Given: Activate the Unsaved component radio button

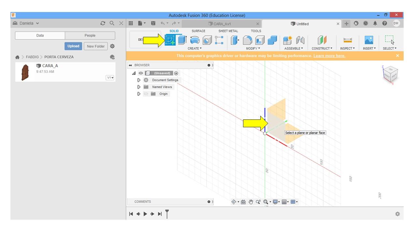Looking at the screenshot, I should pyautogui.click(x=176, y=73).
